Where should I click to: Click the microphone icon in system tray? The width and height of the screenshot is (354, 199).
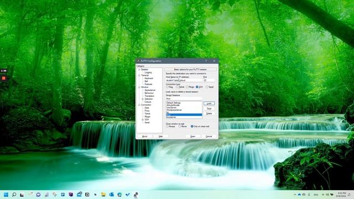tap(309, 195)
